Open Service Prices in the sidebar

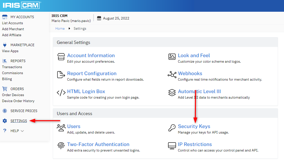pos(24,111)
